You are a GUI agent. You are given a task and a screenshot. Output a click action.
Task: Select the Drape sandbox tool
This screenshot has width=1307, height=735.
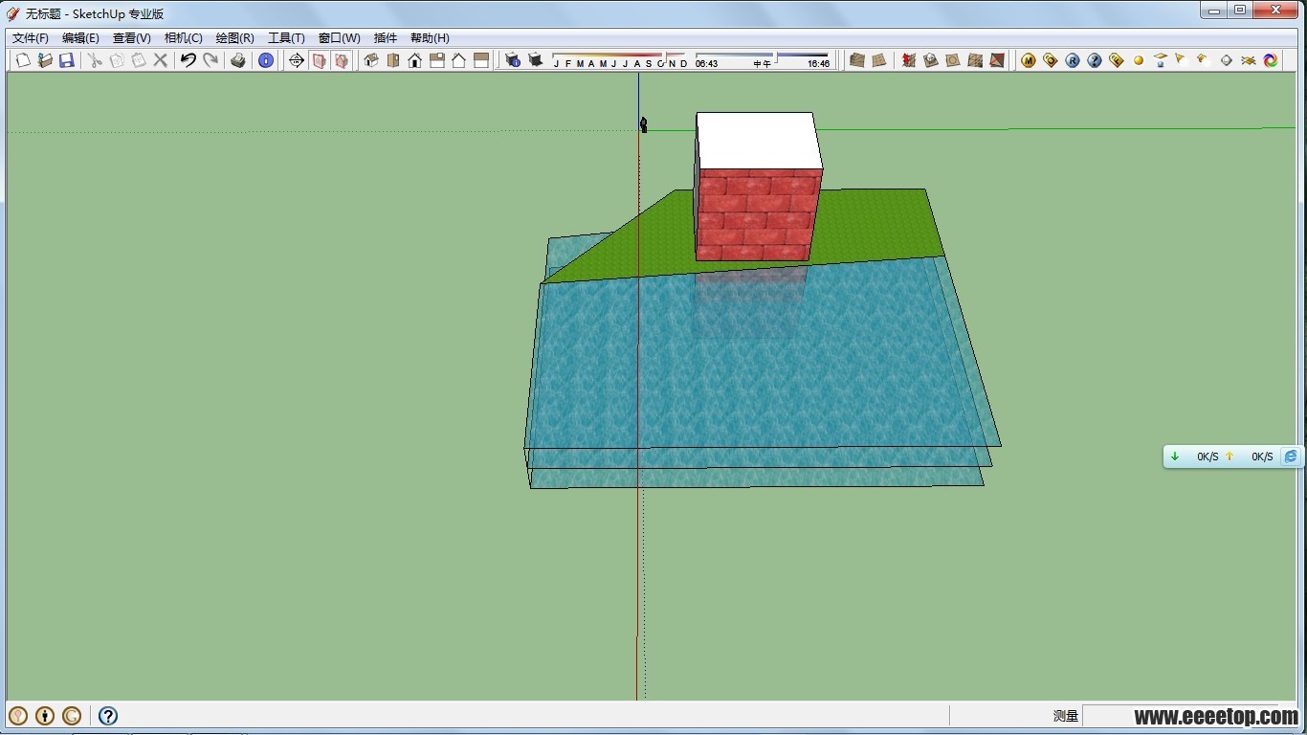coord(953,60)
